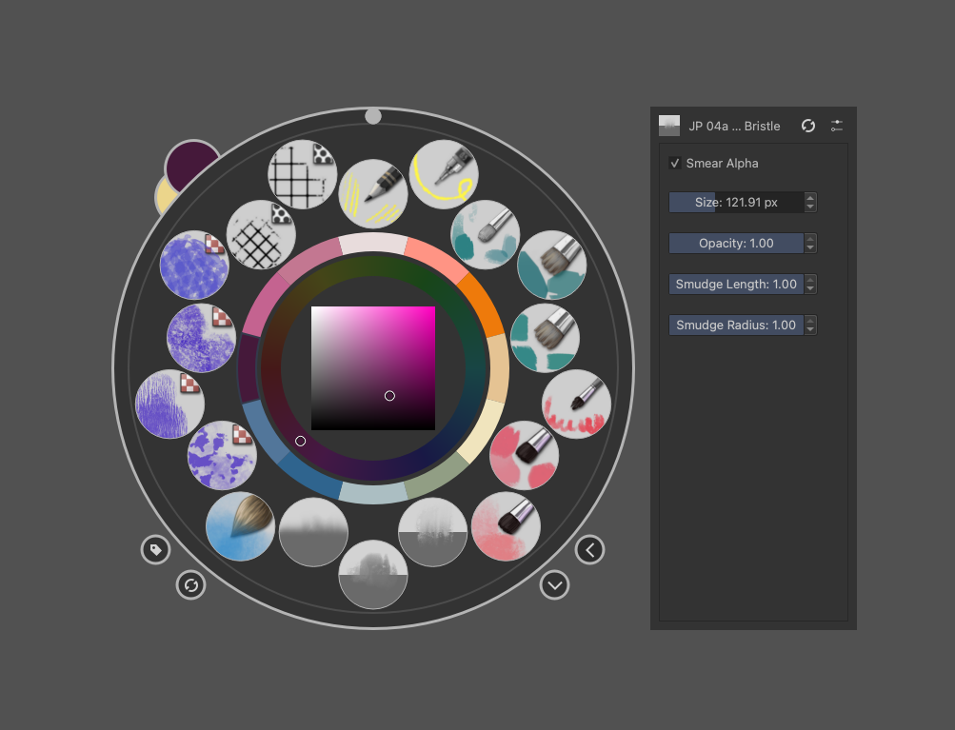This screenshot has width=955, height=730.
Task: Select the crosshatch pattern brush preset
Action: pyautogui.click(x=261, y=234)
